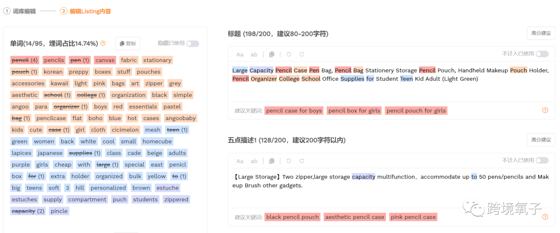Click the undo icon in title toolbar

click(x=289, y=54)
